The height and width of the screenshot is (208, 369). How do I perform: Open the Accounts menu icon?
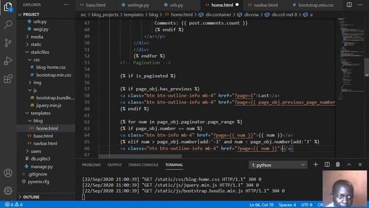[x=8, y=173]
